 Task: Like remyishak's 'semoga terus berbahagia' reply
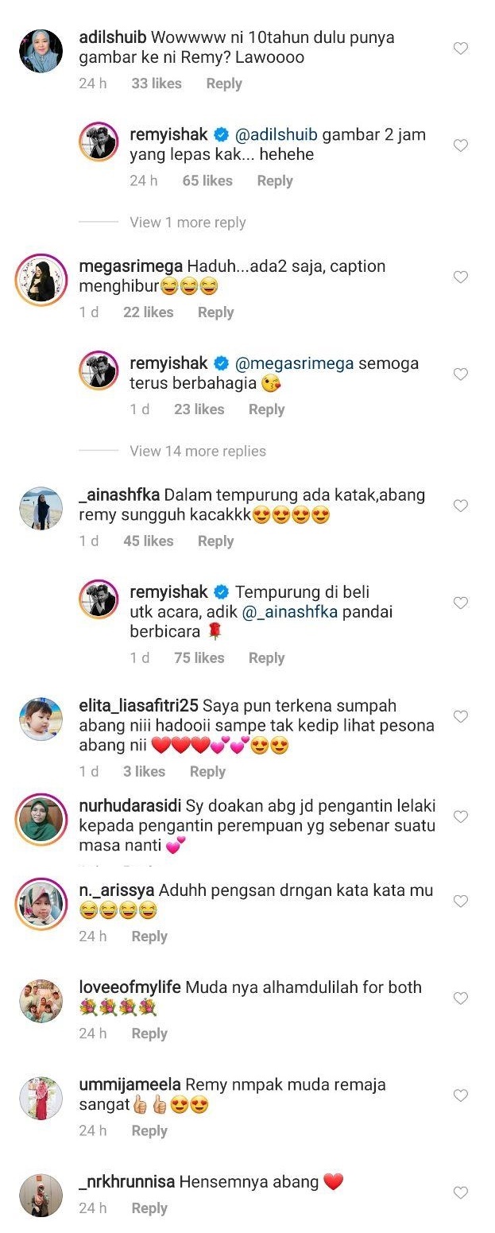click(460, 374)
